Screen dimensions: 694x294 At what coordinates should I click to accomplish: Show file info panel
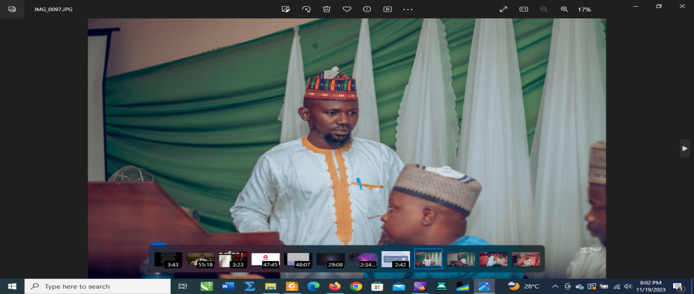coord(367,9)
